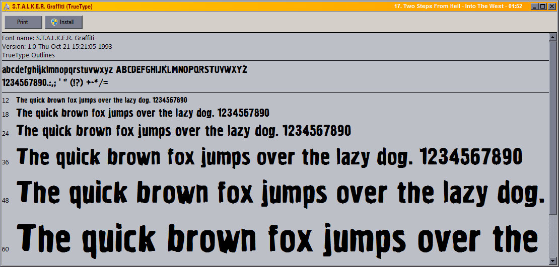The height and width of the screenshot is (267, 559).
Task: Click the scroll up arrow
Action: 552,37
